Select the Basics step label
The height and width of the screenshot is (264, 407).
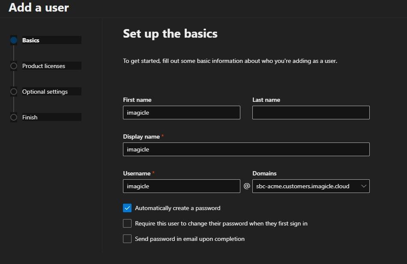(x=31, y=40)
